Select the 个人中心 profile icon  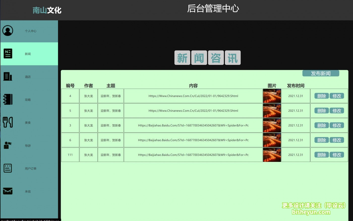click(x=8, y=31)
